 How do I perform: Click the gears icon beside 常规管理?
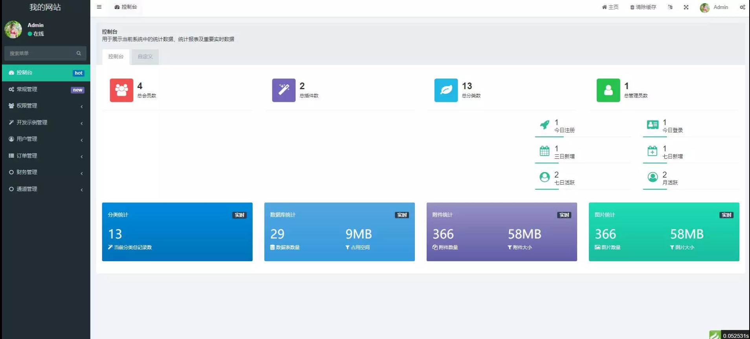11,89
